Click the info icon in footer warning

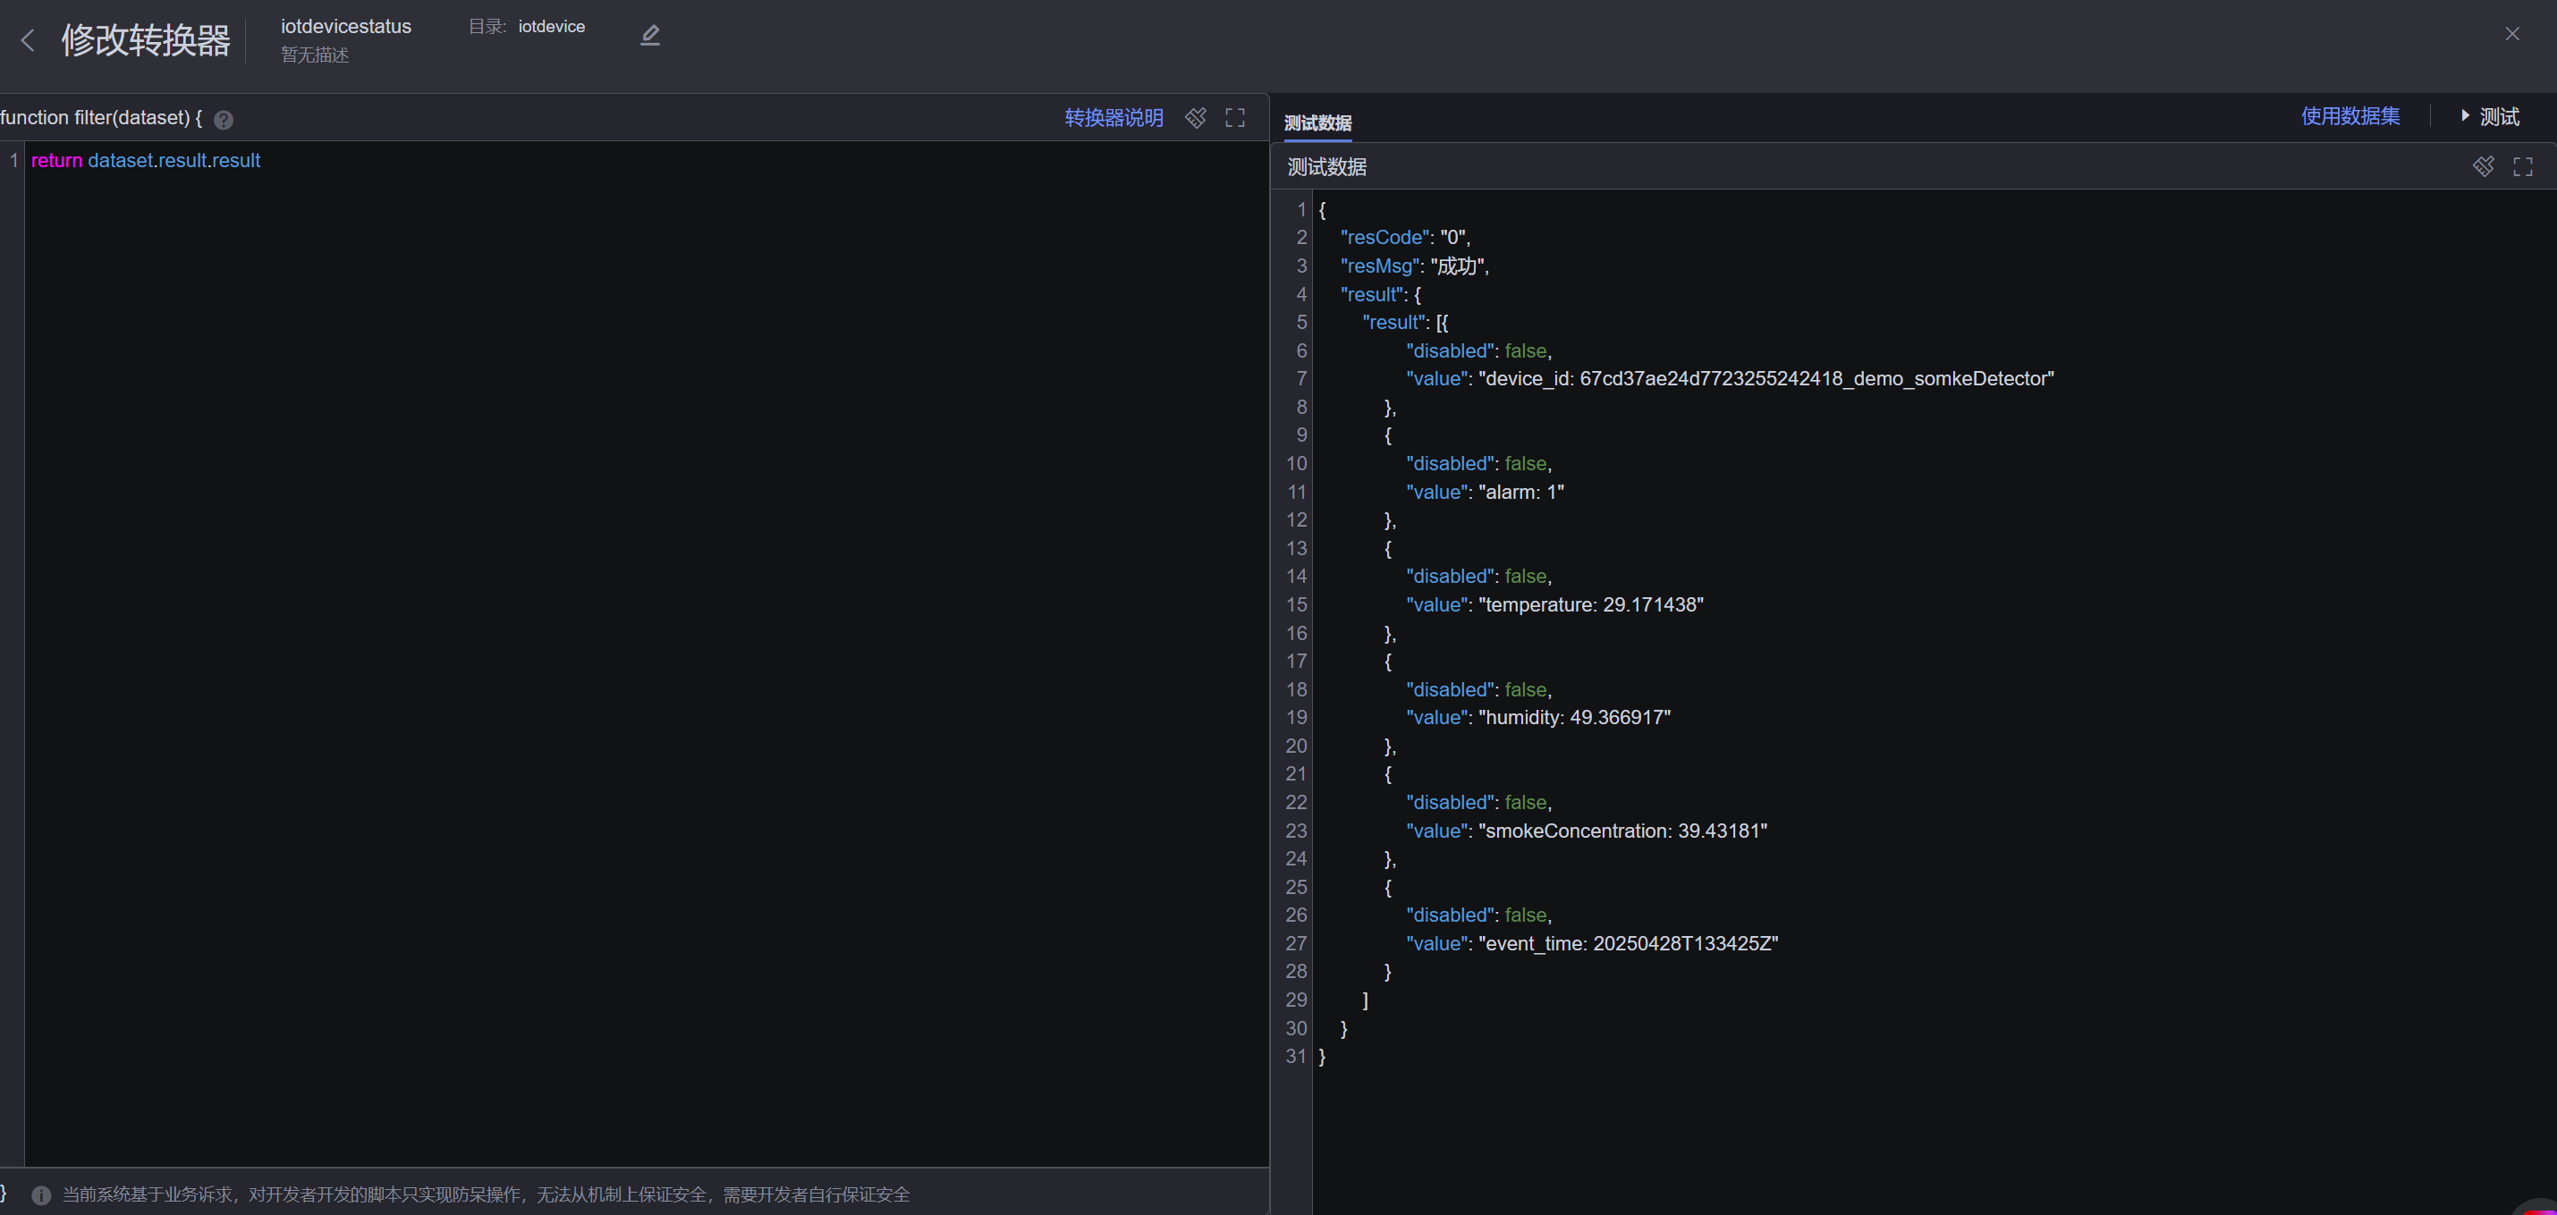click(42, 1195)
